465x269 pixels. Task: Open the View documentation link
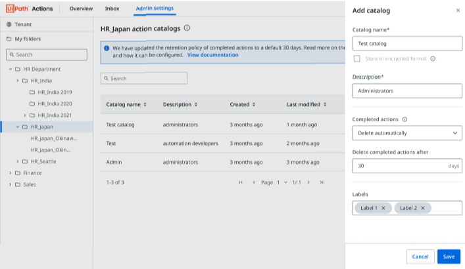click(x=212, y=55)
